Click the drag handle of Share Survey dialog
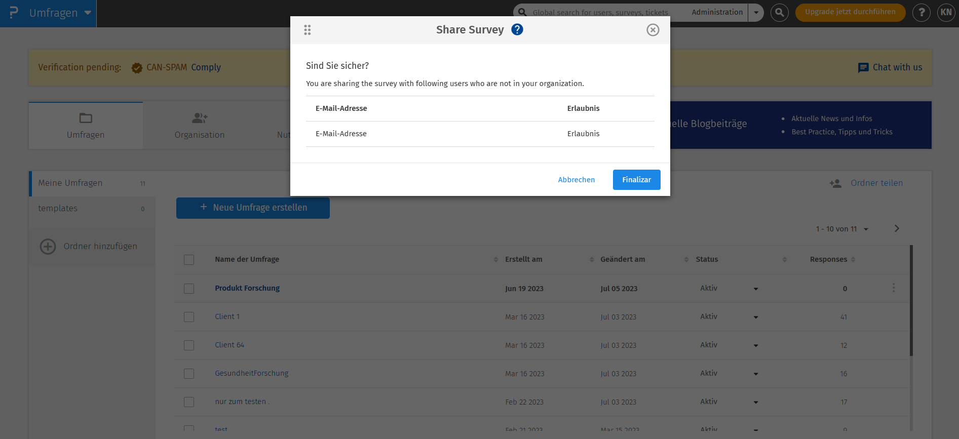 308,30
